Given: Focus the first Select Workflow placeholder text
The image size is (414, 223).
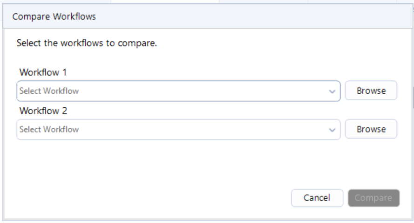Looking at the screenshot, I should (49, 91).
